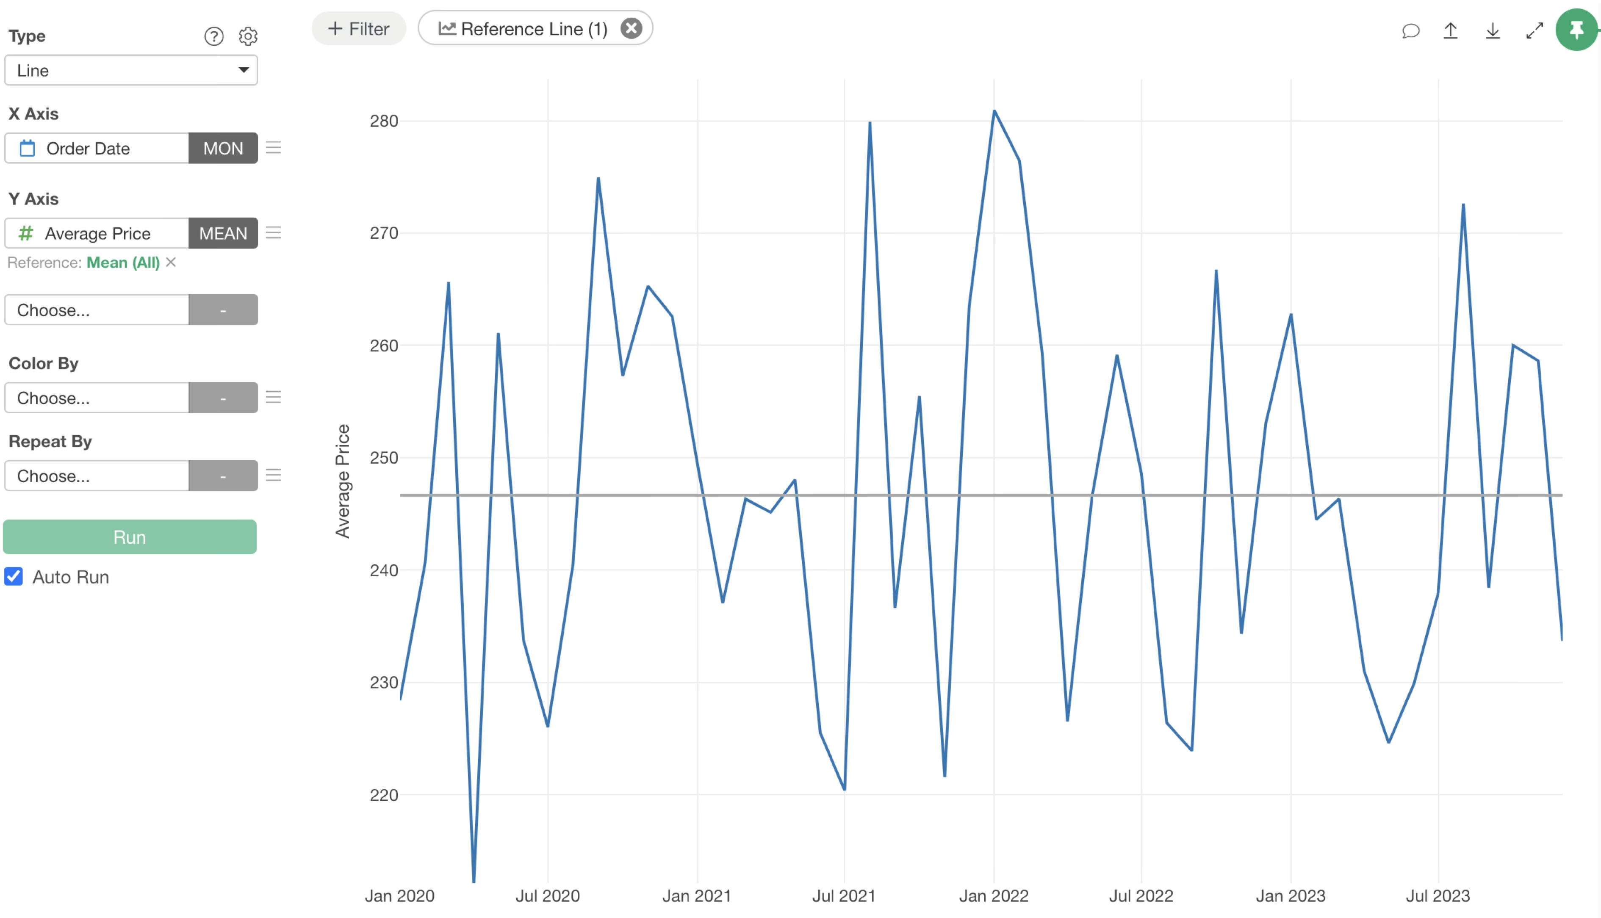Open Y Axis hamburger menu icon
The height and width of the screenshot is (918, 1601).
coord(273,233)
